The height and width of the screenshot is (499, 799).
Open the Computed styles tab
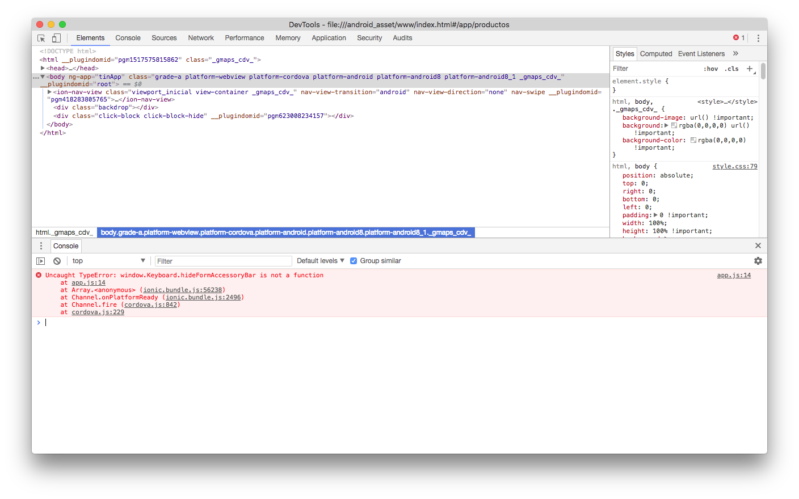tap(656, 53)
